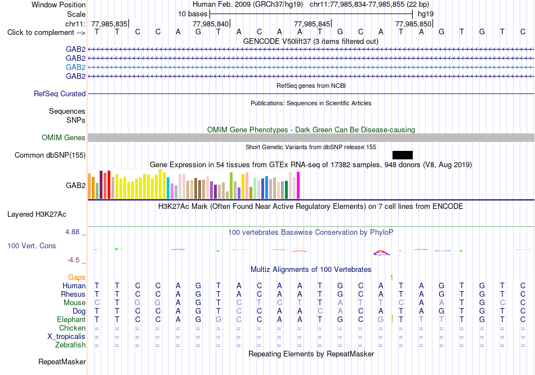Click the red peak in PhyloP conservation track

pos(381,252)
